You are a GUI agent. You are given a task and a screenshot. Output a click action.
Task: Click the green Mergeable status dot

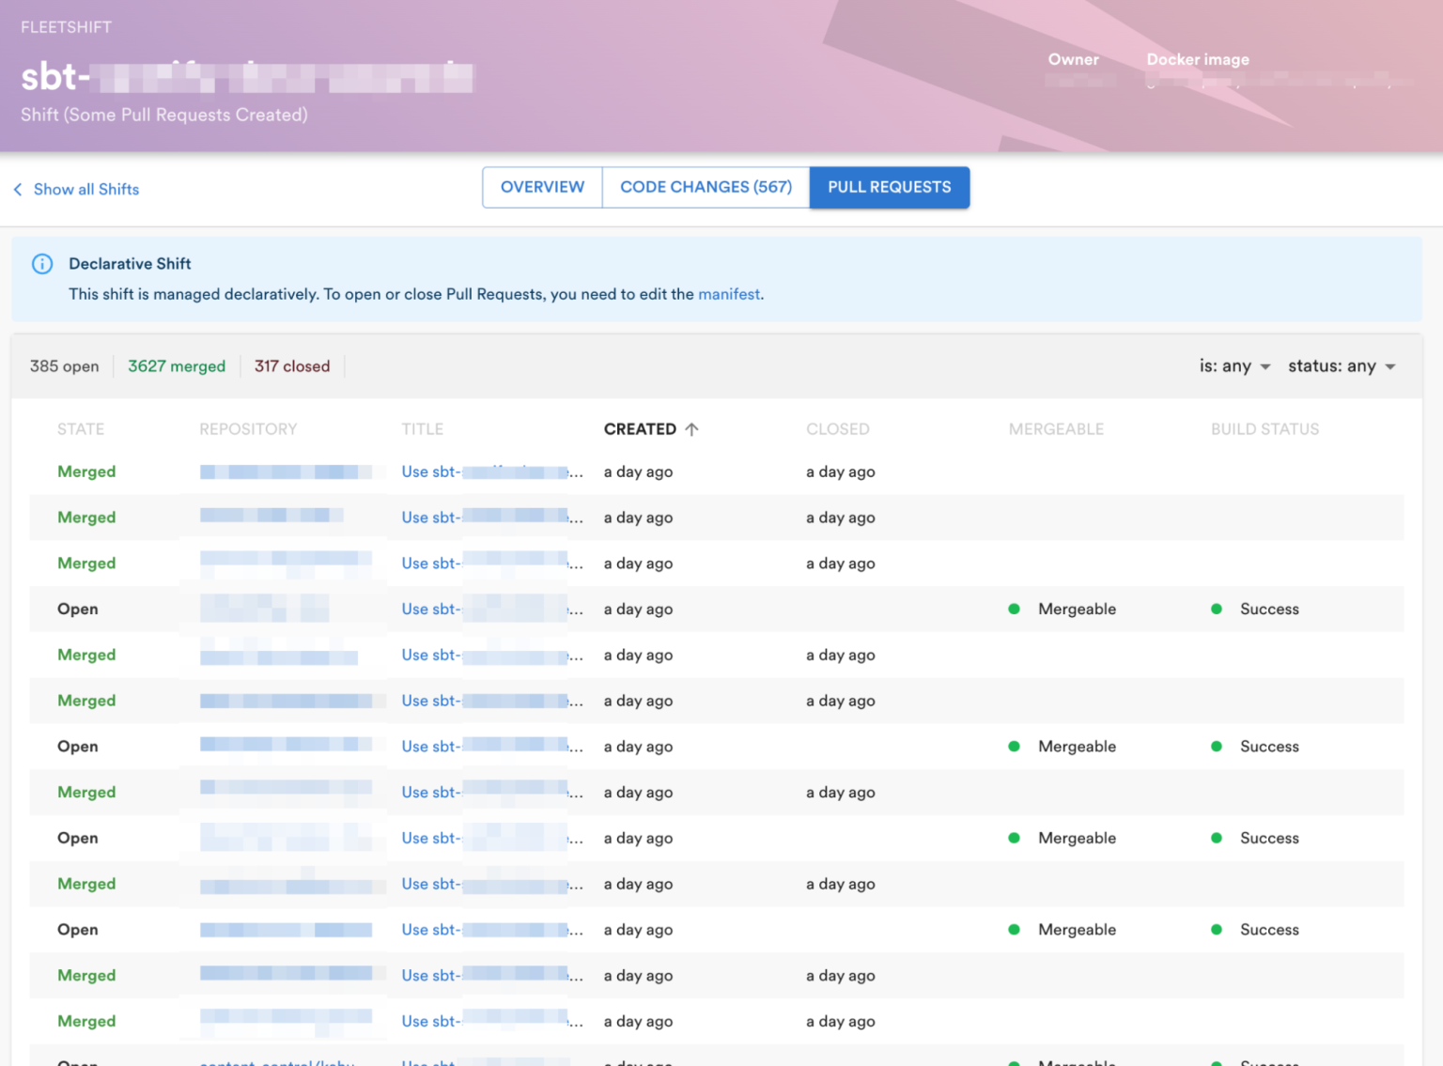coord(1014,609)
